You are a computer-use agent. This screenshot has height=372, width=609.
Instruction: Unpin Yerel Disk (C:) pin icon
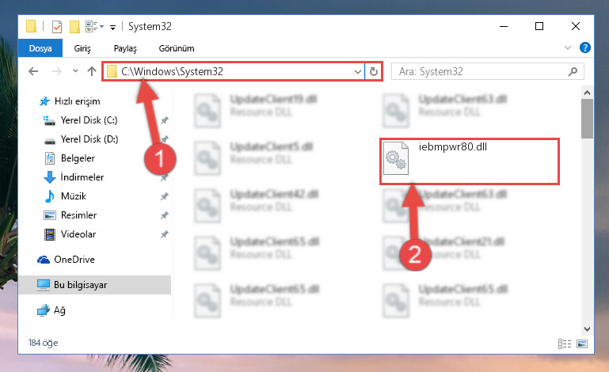pos(165,120)
